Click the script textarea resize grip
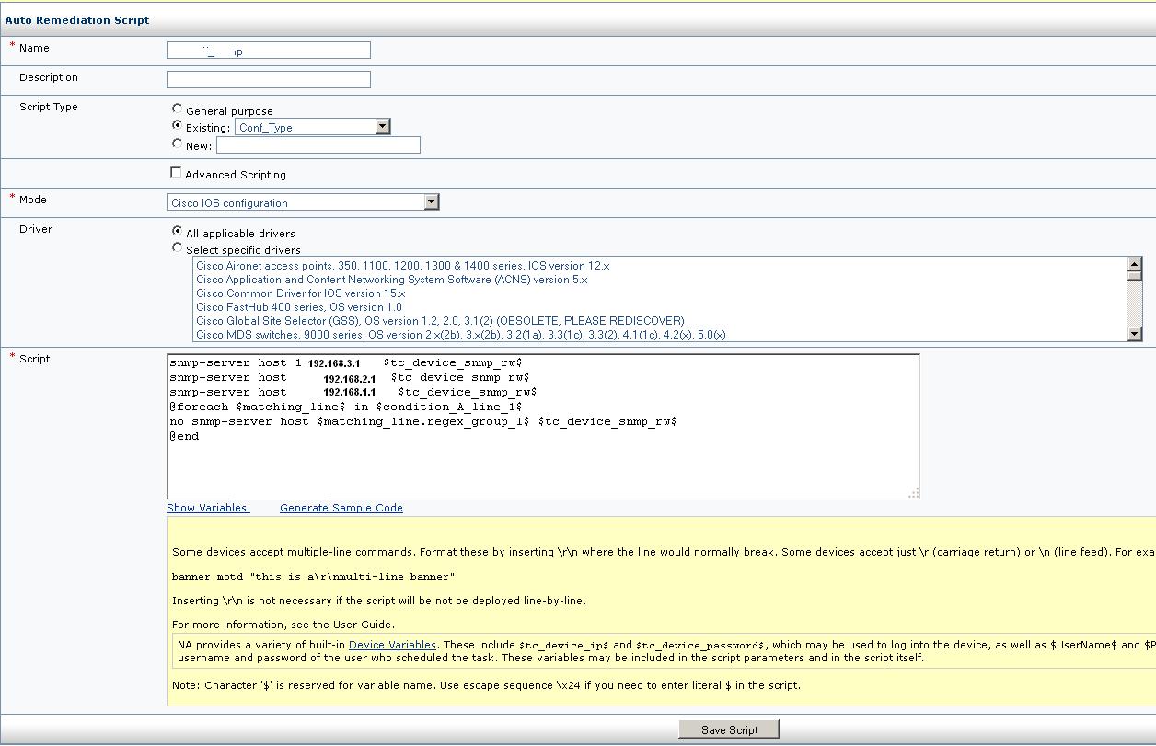The height and width of the screenshot is (746, 1156). tap(913, 493)
